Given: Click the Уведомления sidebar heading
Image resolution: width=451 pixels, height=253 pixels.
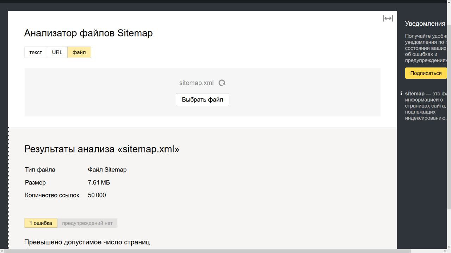Looking at the screenshot, I should pyautogui.click(x=425, y=24).
